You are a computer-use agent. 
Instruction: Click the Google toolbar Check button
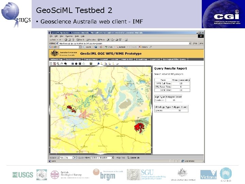109,47
